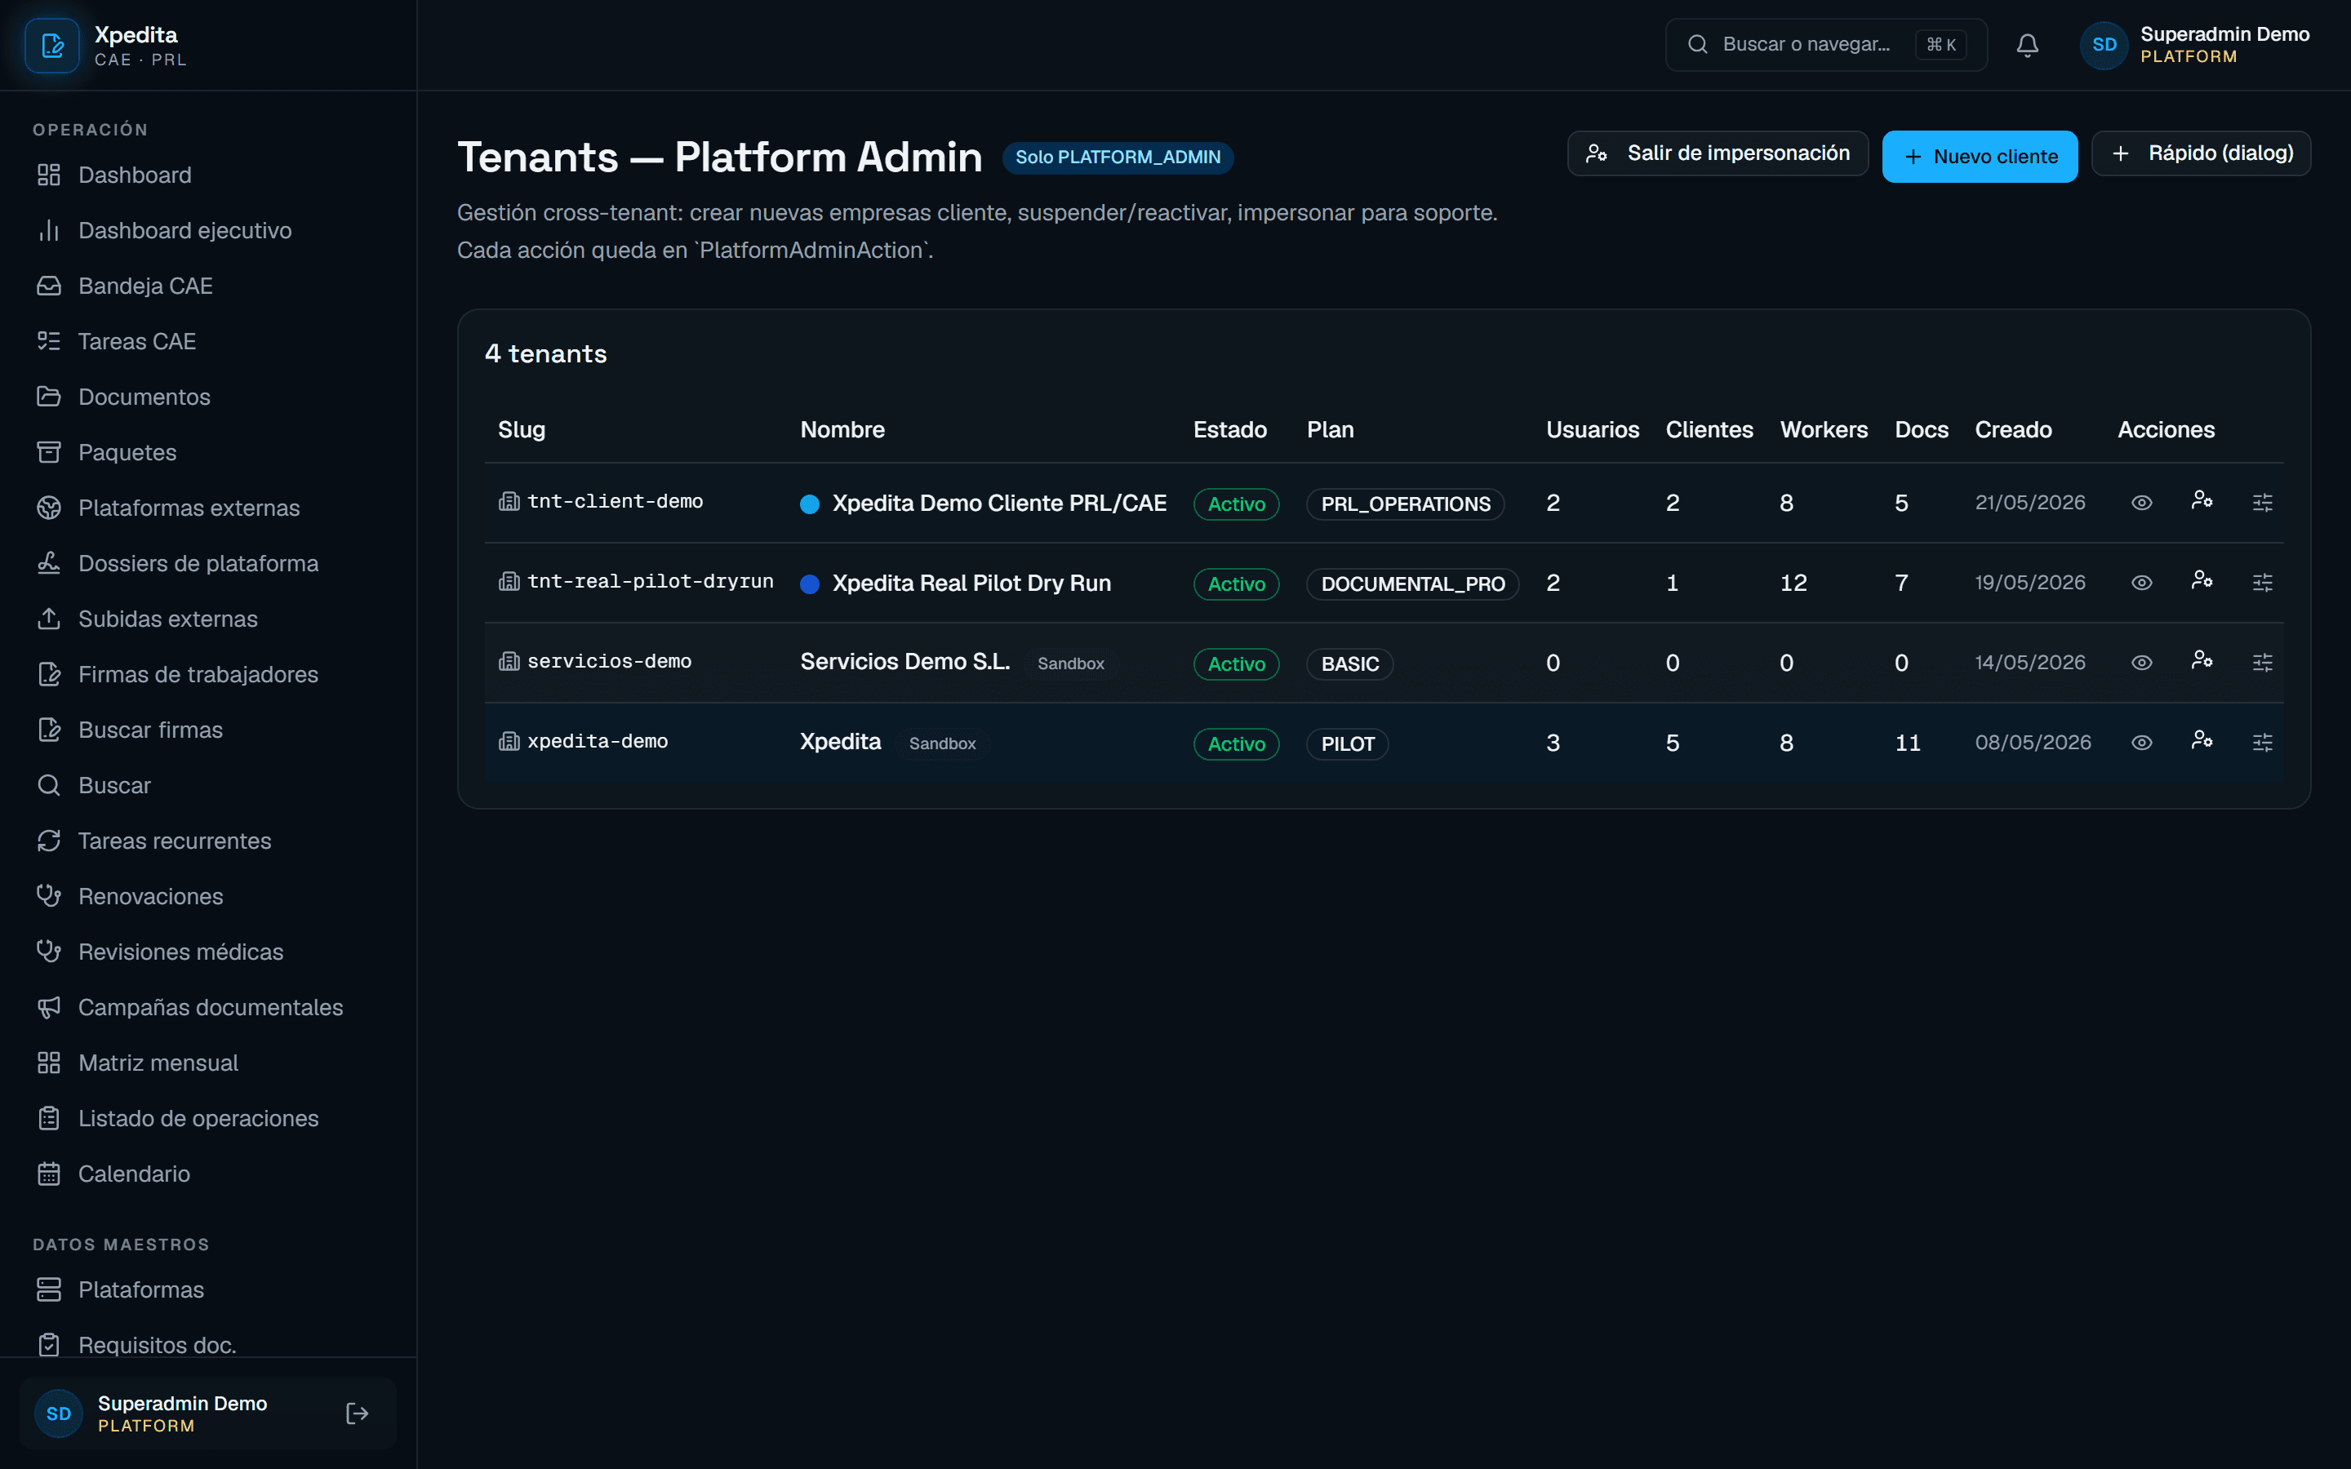This screenshot has height=1469, width=2351.
Task: Click the Sandbox tag next to Xpedita
Action: 942,743
